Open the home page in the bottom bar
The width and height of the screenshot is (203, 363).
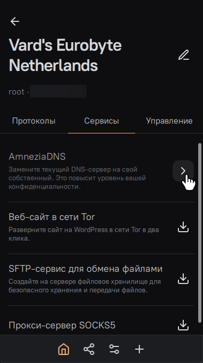[x=64, y=349]
